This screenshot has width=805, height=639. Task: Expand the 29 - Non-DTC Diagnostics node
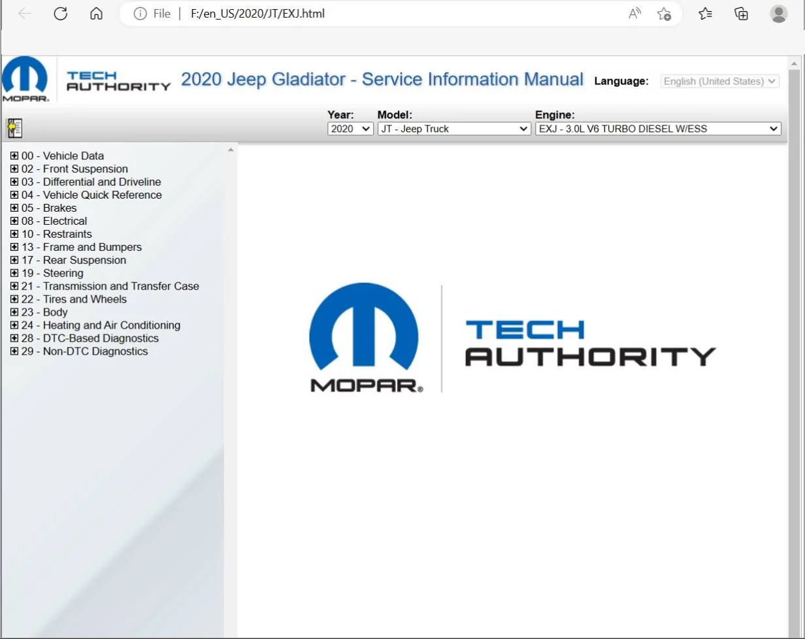pos(14,352)
